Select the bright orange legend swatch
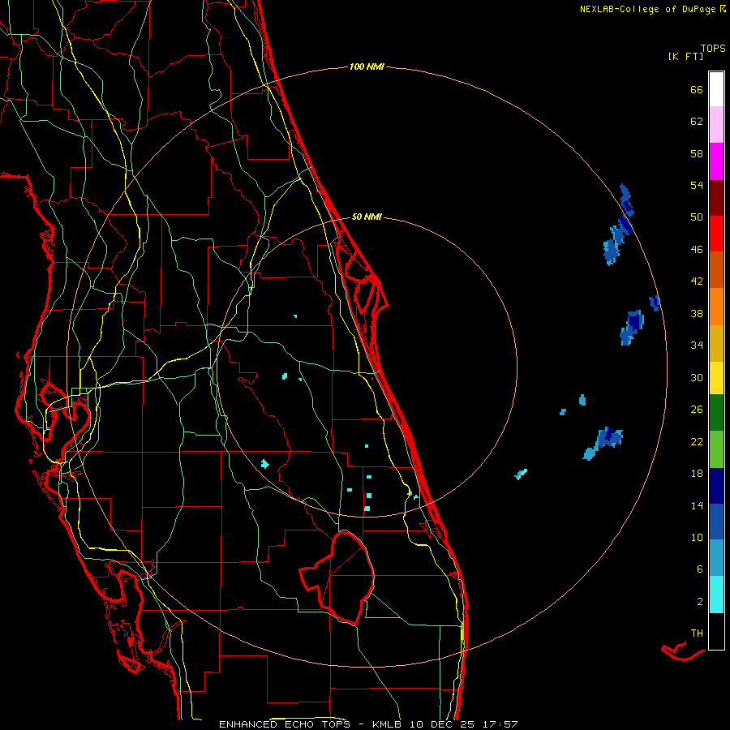Screen dimensions: 730x730 pyautogui.click(x=716, y=307)
